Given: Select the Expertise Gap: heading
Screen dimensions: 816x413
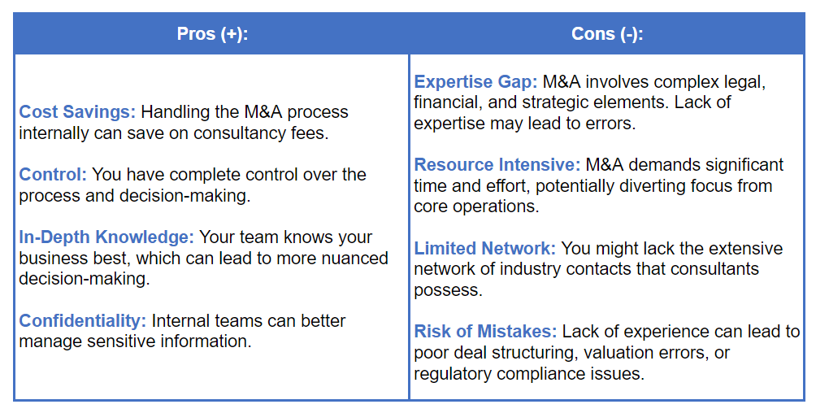Looking at the screenshot, I should pos(475,82).
